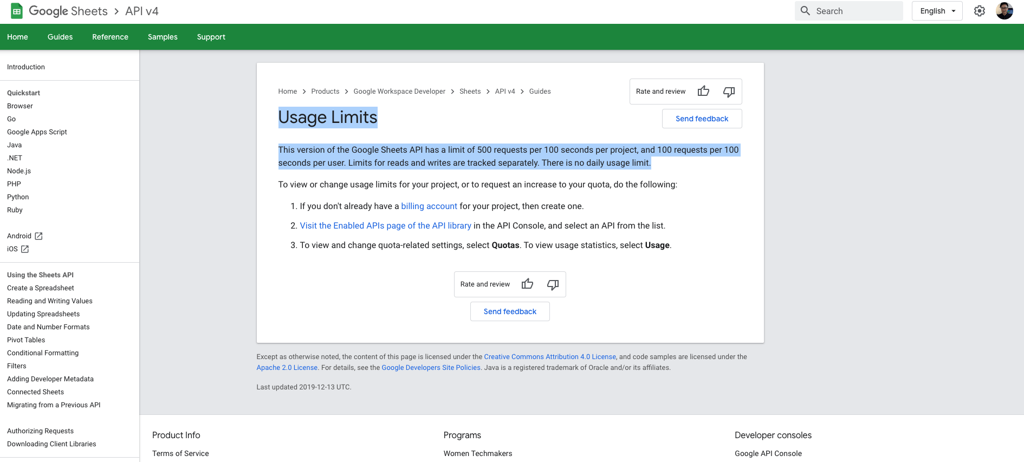Click the API v4 header link
Image resolution: width=1024 pixels, height=462 pixels.
pos(142,11)
